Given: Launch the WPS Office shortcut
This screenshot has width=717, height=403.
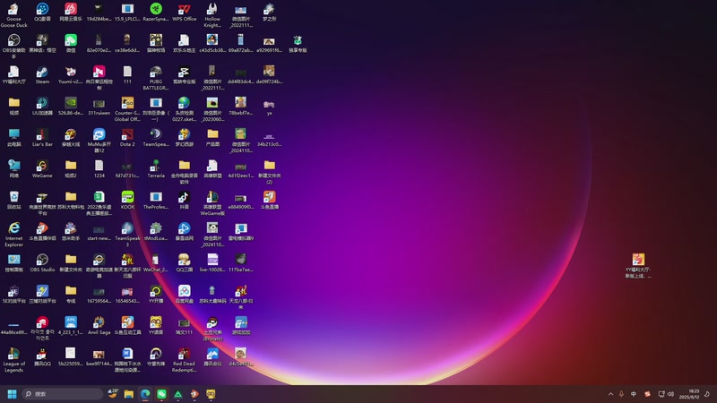Looking at the screenshot, I should (185, 13).
